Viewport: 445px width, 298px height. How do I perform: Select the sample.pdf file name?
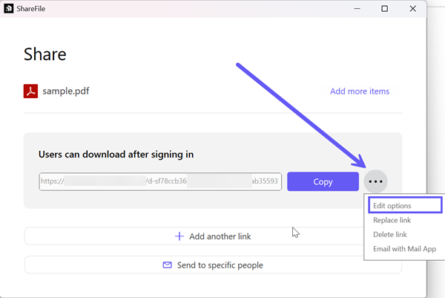[x=66, y=91]
